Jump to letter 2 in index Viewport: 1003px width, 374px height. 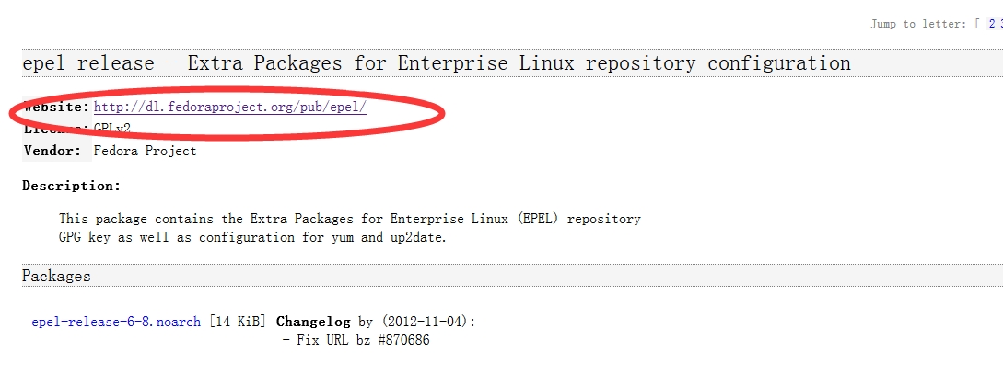coord(990,24)
